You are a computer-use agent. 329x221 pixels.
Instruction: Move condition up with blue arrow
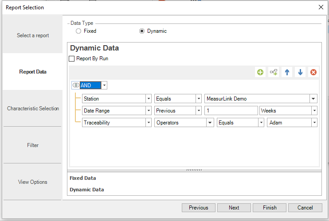(x=287, y=72)
